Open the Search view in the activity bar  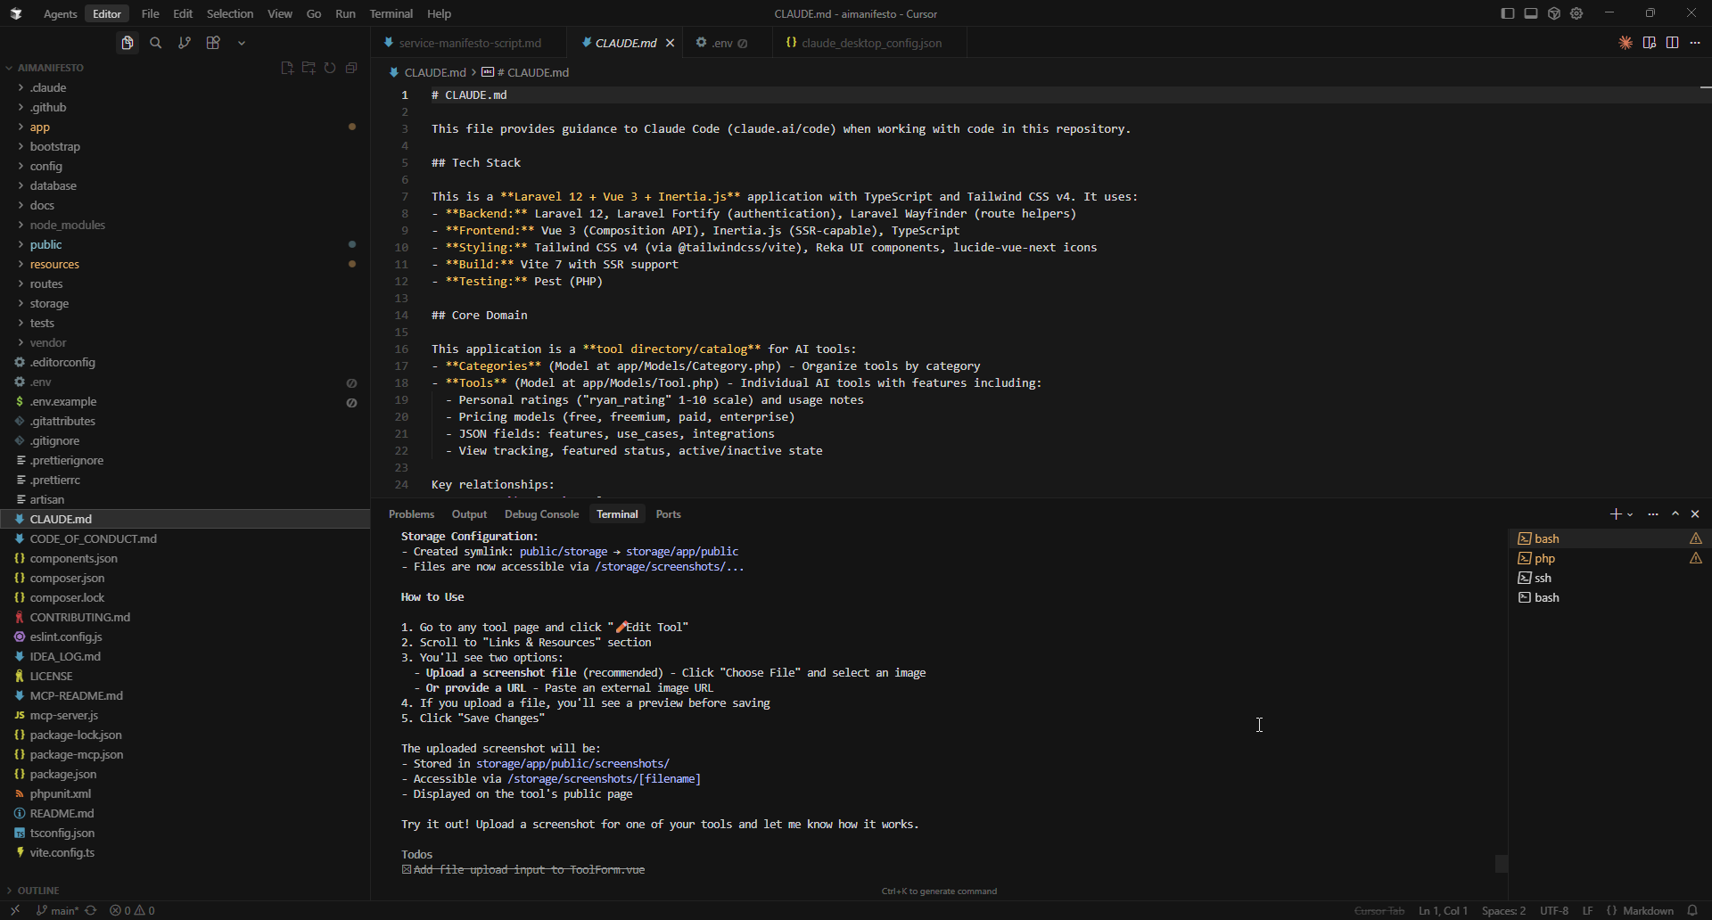(x=156, y=42)
